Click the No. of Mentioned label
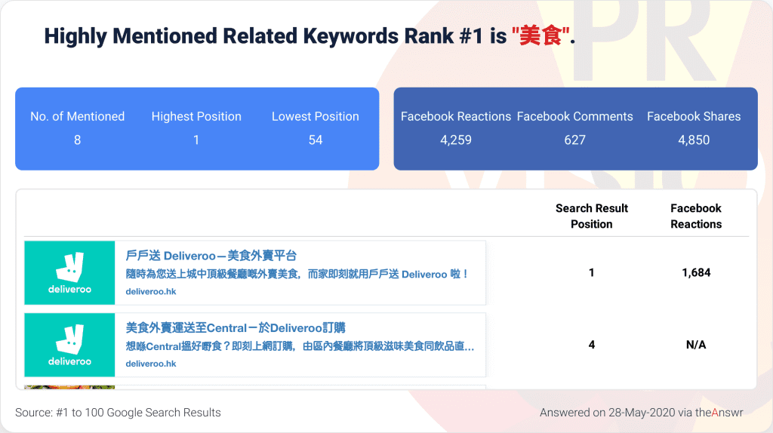The image size is (773, 433). [78, 117]
